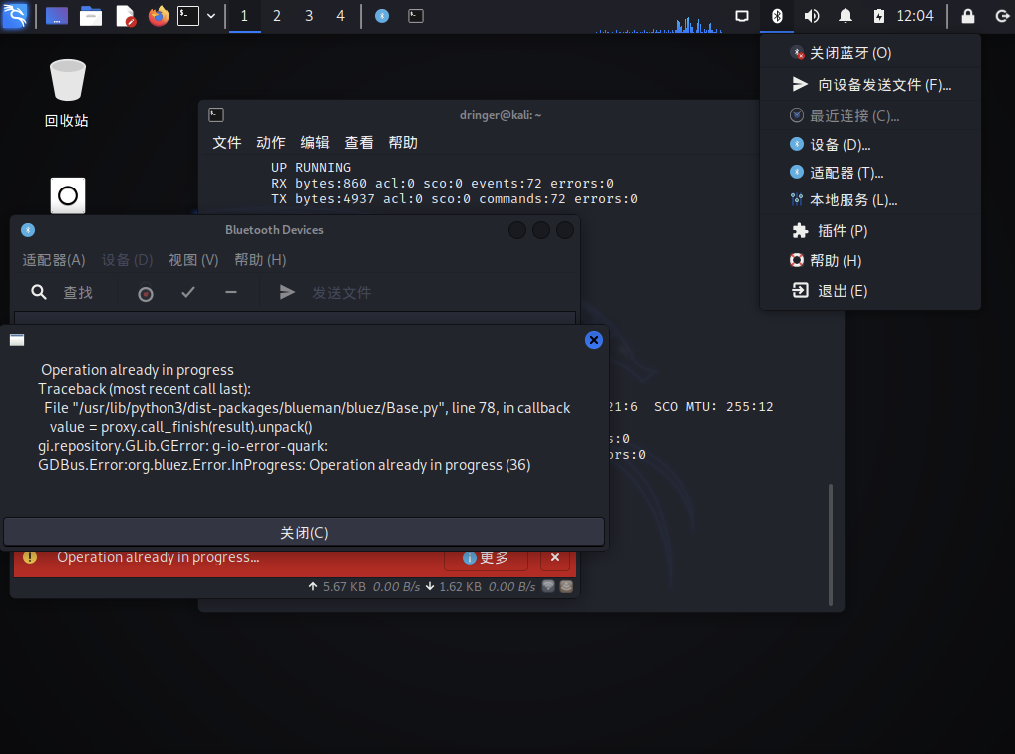Switch to workspace 2
Image resolution: width=1015 pixels, height=754 pixels.
click(277, 16)
